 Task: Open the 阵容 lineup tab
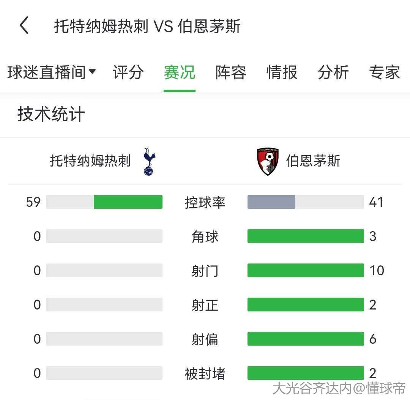231,72
